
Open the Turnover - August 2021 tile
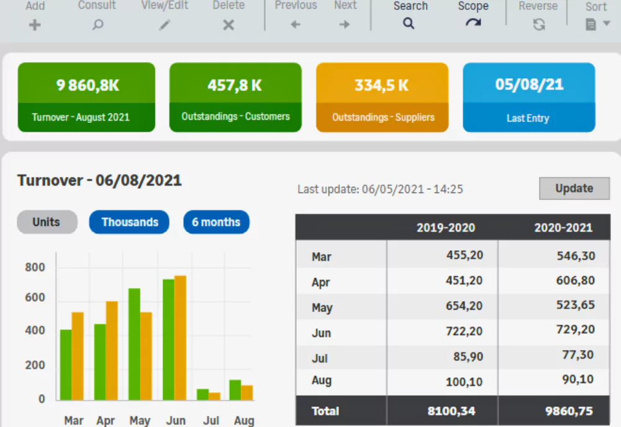click(86, 97)
